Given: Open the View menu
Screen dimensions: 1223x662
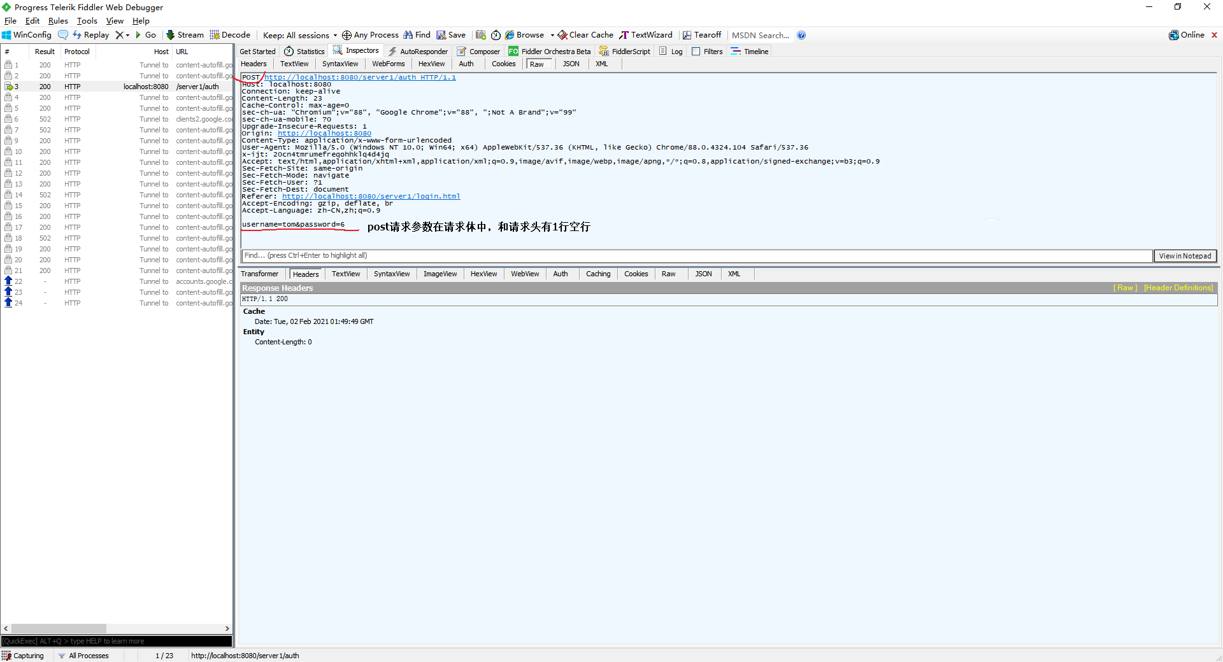Looking at the screenshot, I should click(115, 21).
